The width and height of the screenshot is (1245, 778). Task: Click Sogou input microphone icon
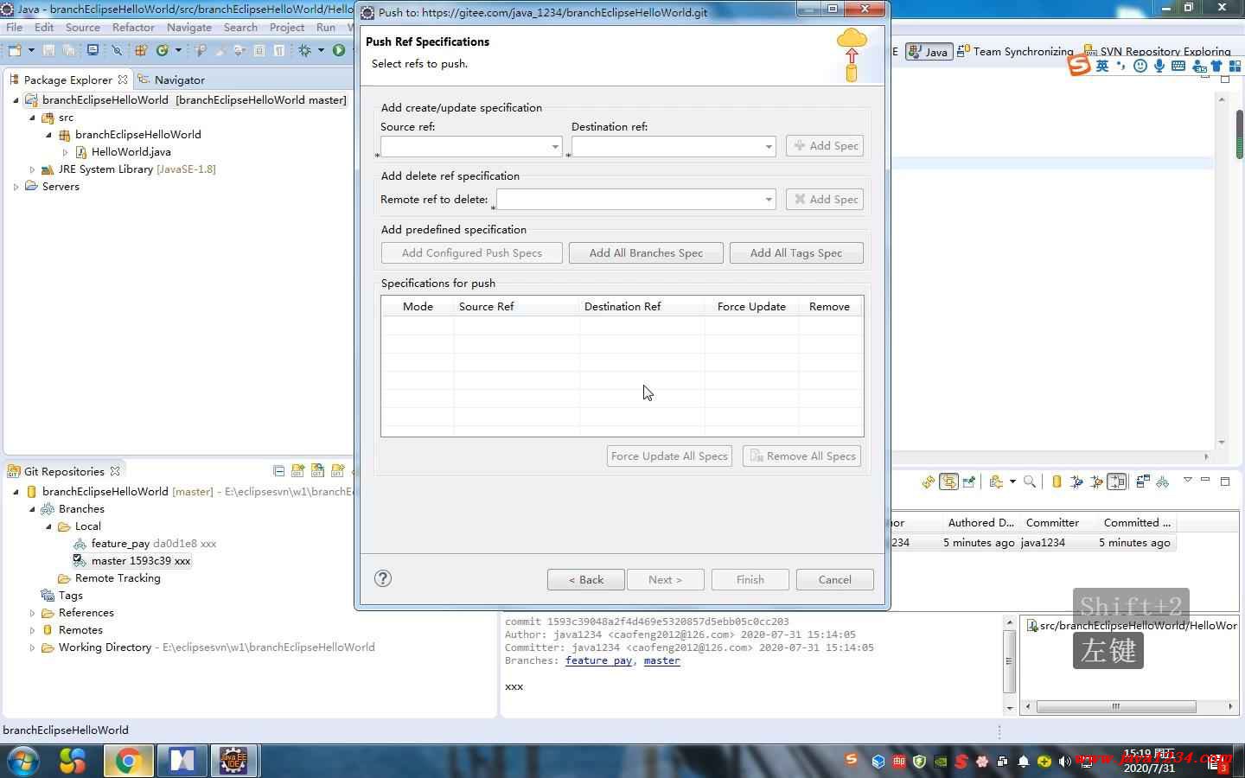[x=1159, y=66]
